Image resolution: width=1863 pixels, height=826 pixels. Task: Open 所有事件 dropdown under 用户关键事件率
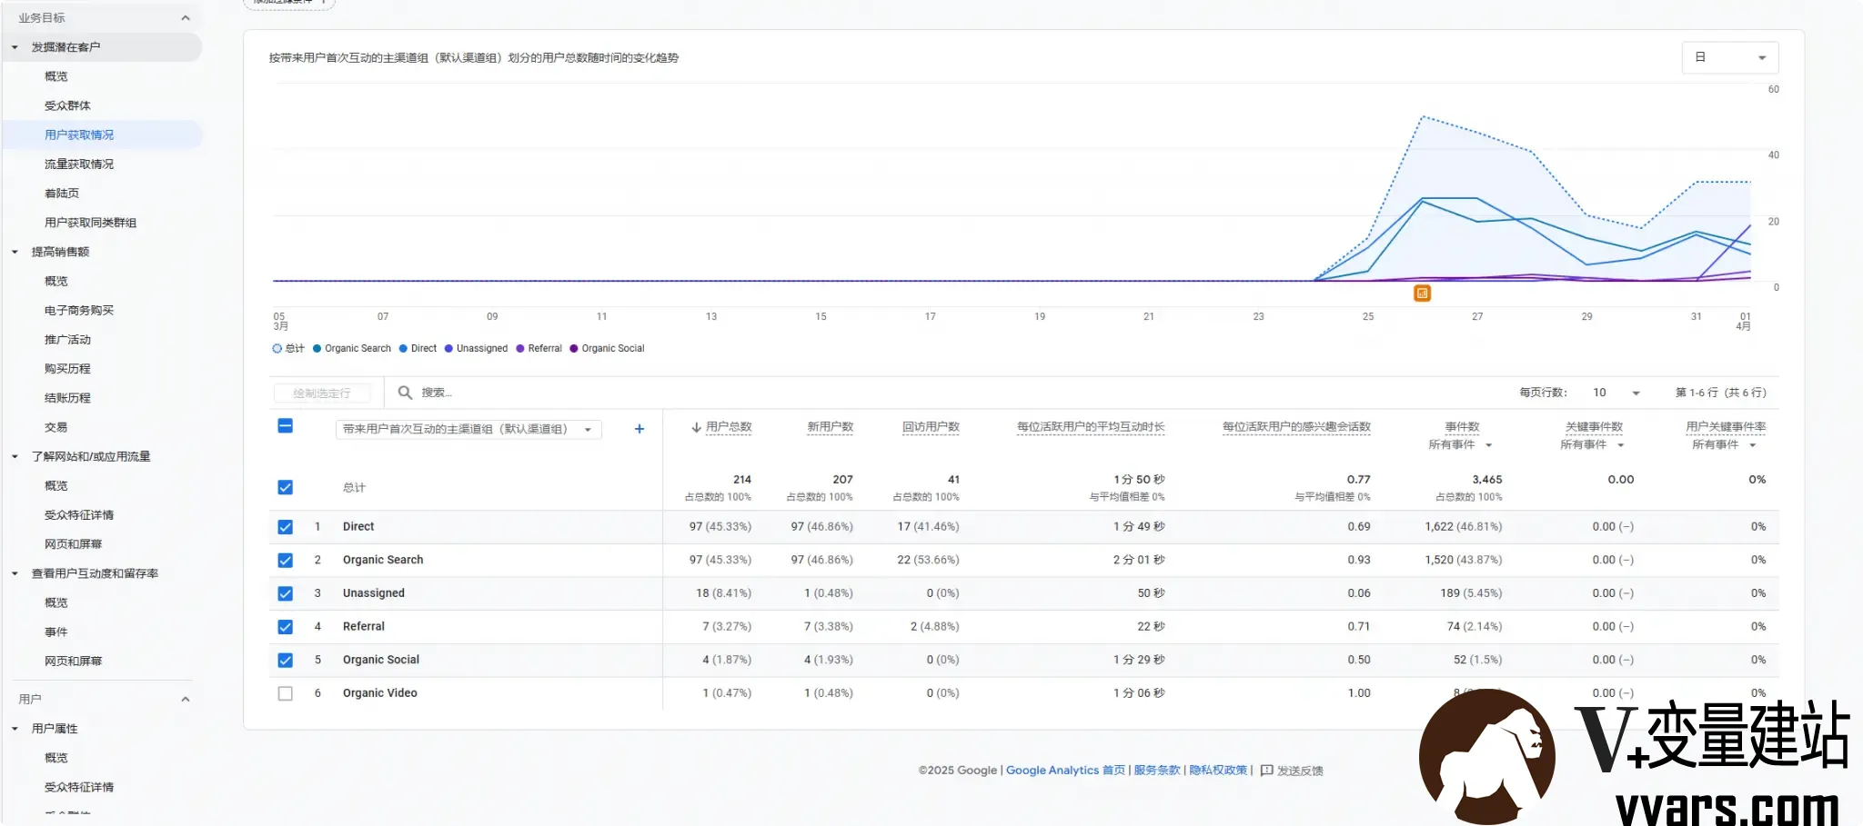pyautogui.click(x=1725, y=444)
